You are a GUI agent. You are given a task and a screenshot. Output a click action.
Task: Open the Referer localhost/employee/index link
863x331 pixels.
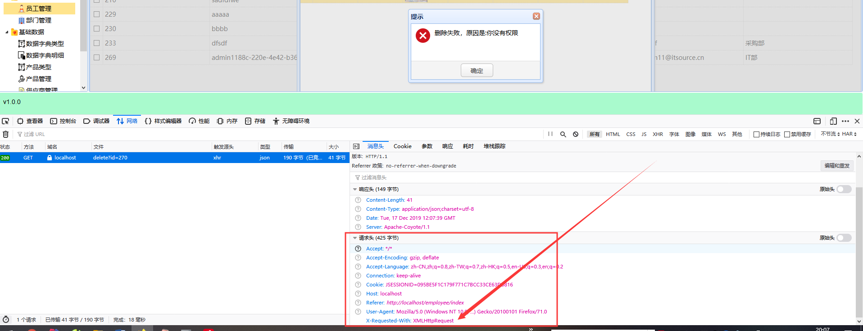(425, 303)
